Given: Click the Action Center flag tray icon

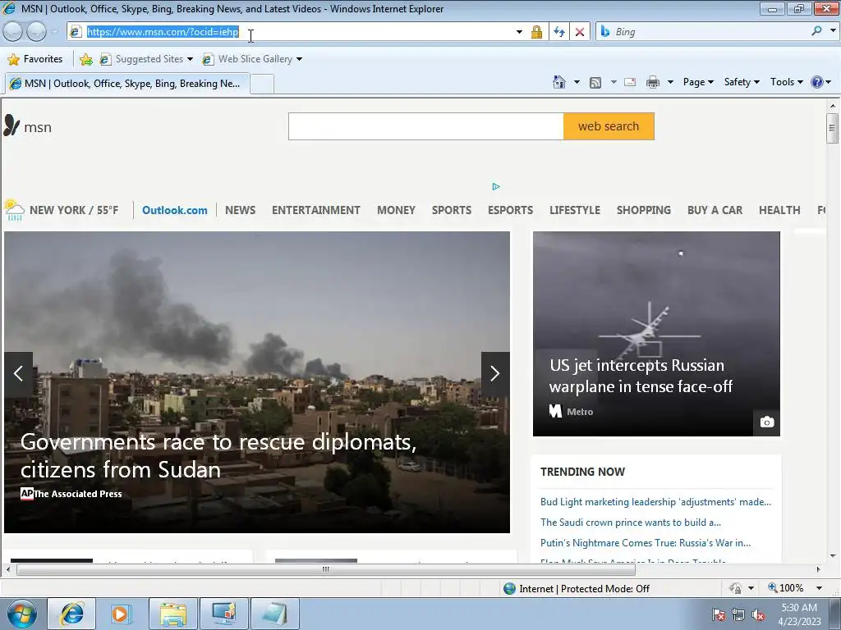Looking at the screenshot, I should [718, 614].
